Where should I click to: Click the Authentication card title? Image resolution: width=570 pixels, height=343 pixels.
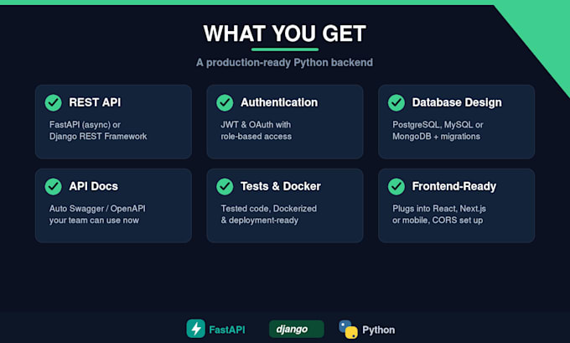[279, 102]
